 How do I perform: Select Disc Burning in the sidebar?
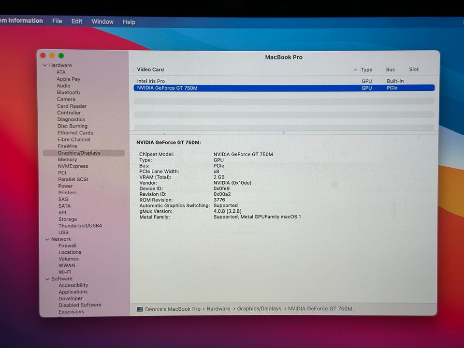click(x=72, y=126)
